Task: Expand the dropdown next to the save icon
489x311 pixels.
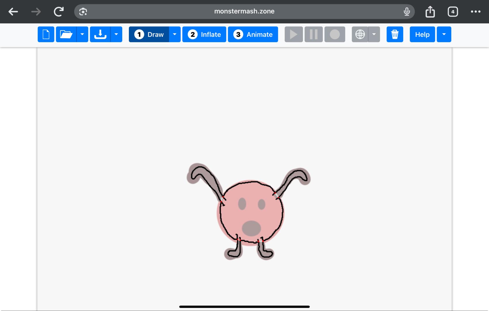Action: (x=116, y=34)
